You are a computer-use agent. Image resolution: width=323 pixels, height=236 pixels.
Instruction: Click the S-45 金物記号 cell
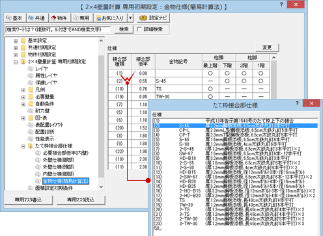pos(178,81)
